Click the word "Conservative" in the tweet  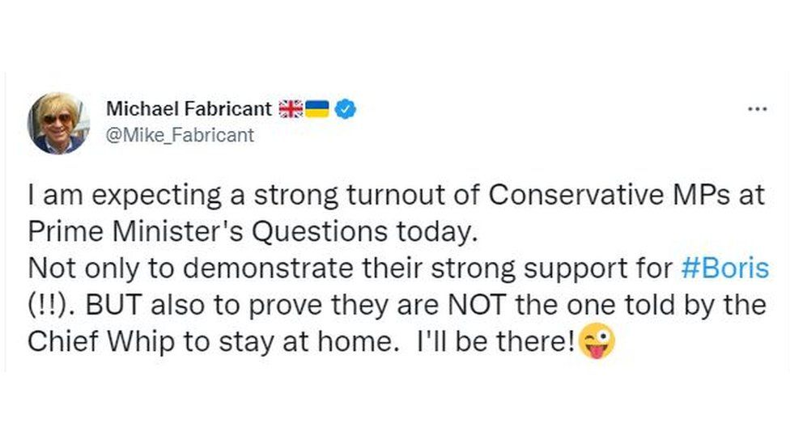coord(576,195)
